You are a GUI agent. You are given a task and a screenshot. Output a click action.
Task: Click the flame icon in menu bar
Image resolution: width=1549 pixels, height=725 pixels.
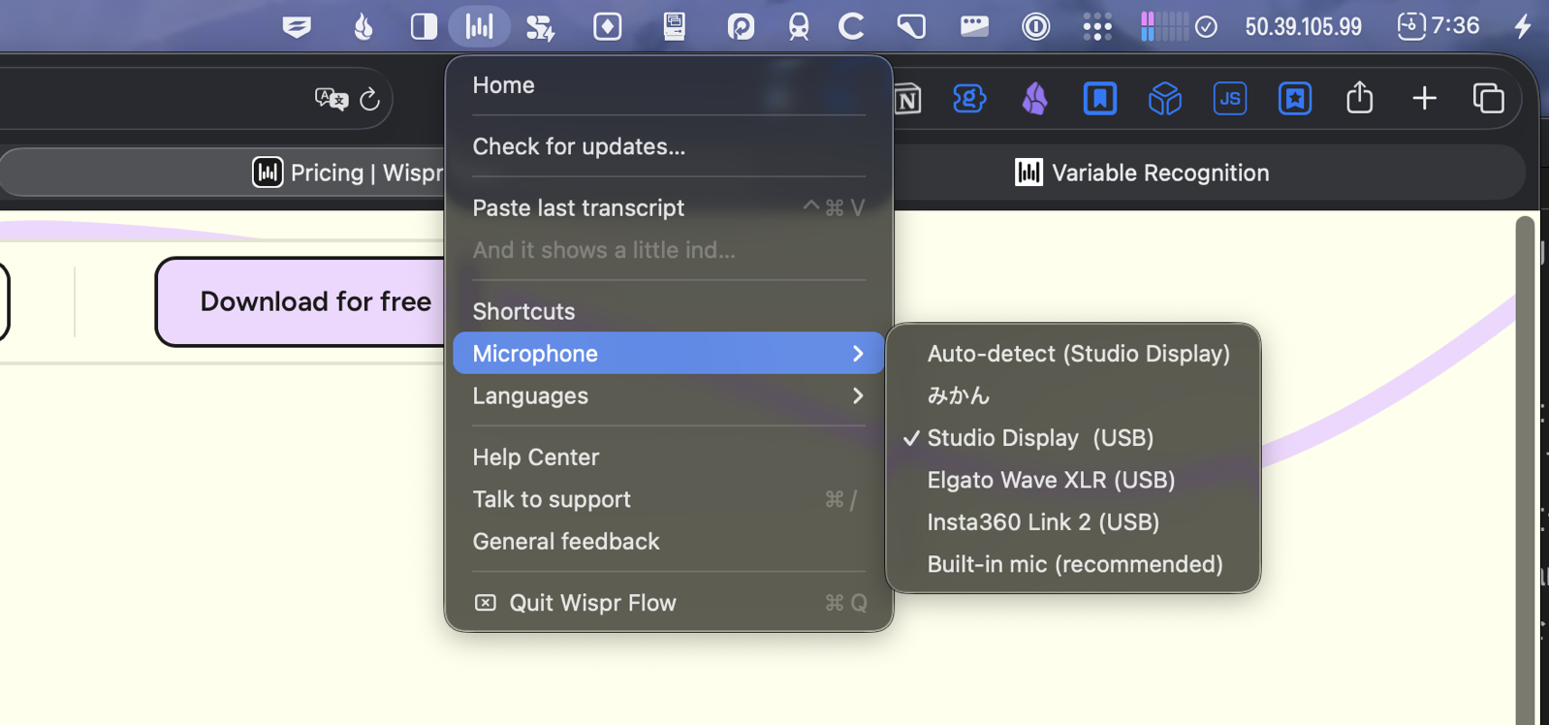[x=364, y=26]
